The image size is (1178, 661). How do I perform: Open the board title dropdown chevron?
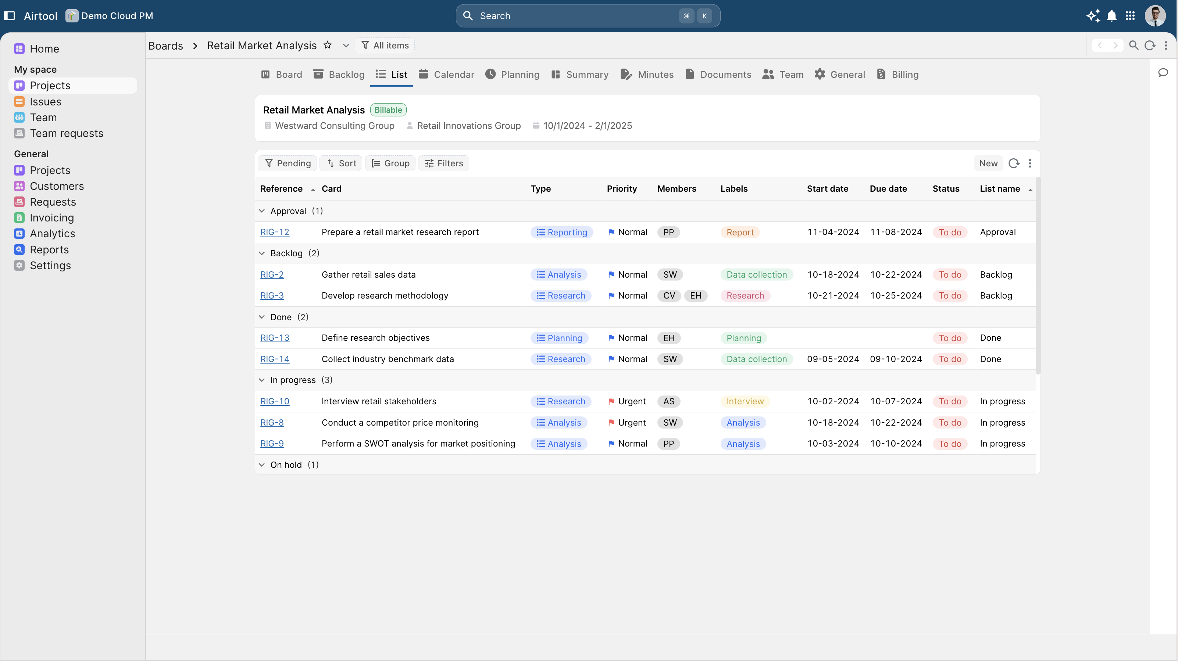point(346,45)
